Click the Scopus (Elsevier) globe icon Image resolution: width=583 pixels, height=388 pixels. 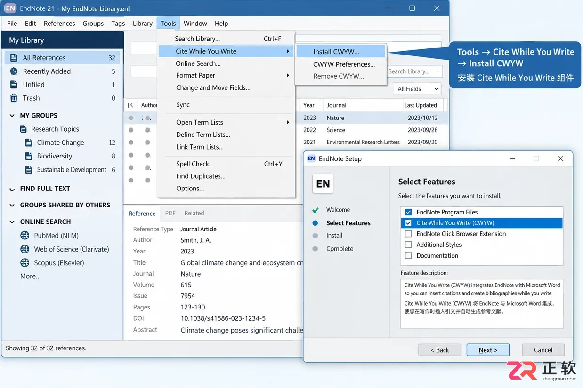coord(25,263)
